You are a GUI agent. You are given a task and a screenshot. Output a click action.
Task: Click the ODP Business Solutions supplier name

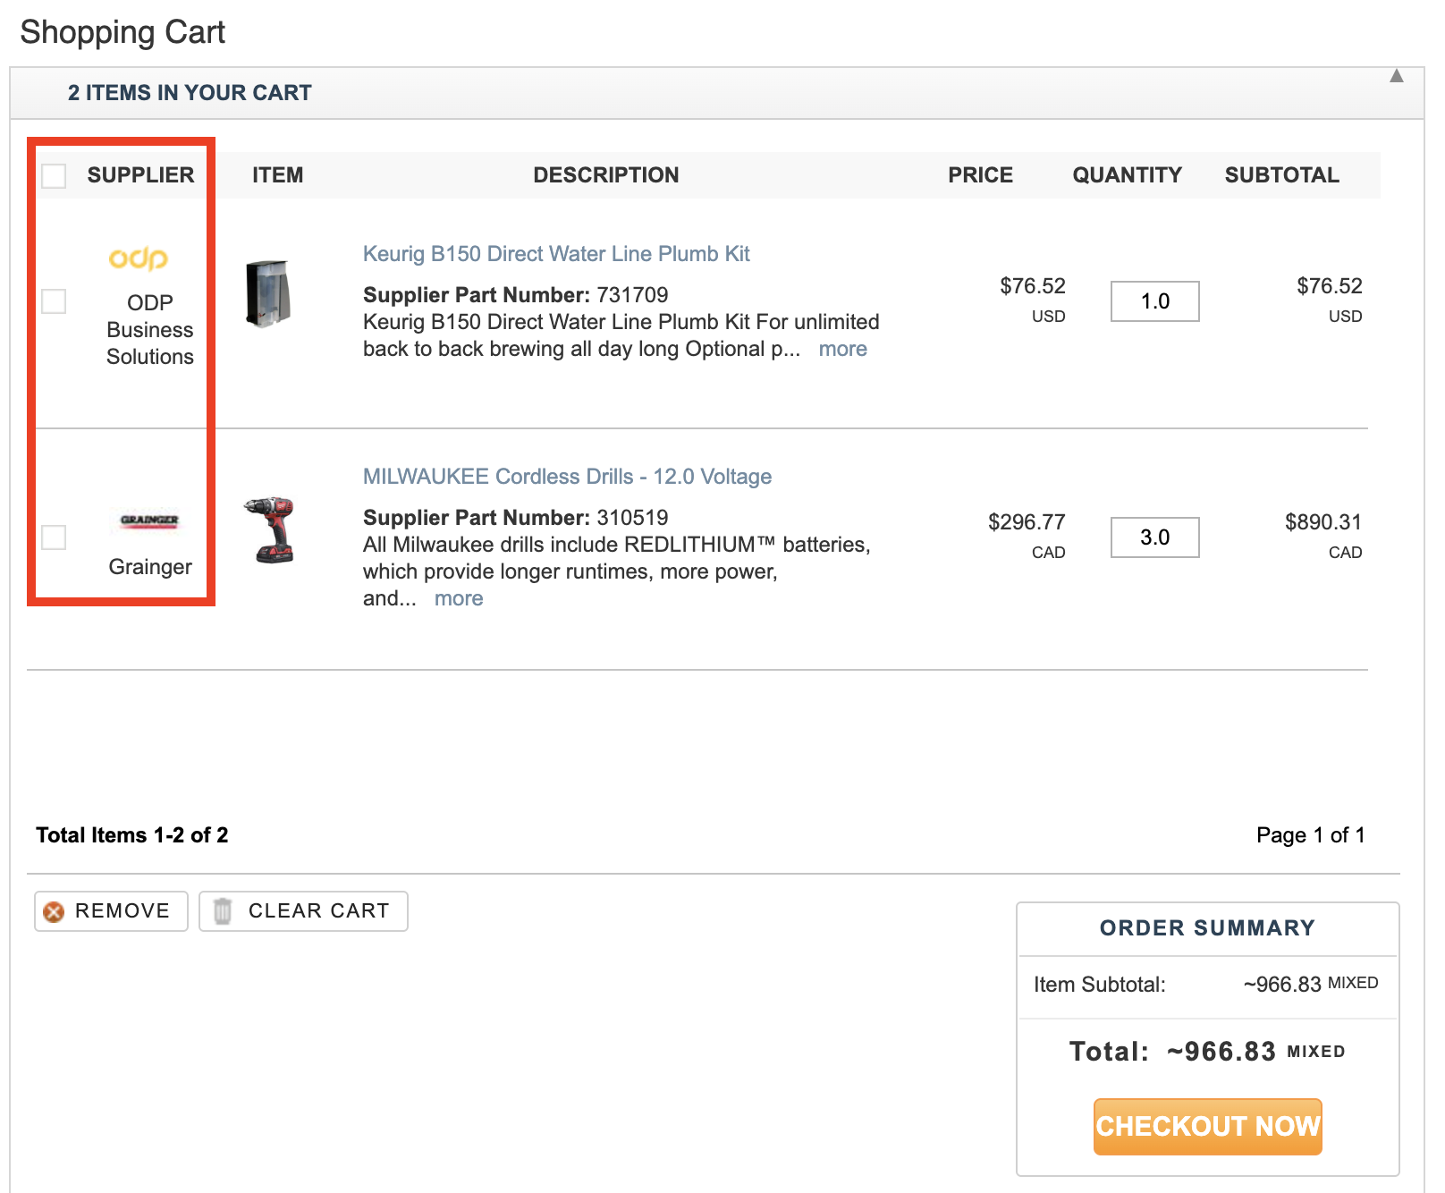pos(149,329)
